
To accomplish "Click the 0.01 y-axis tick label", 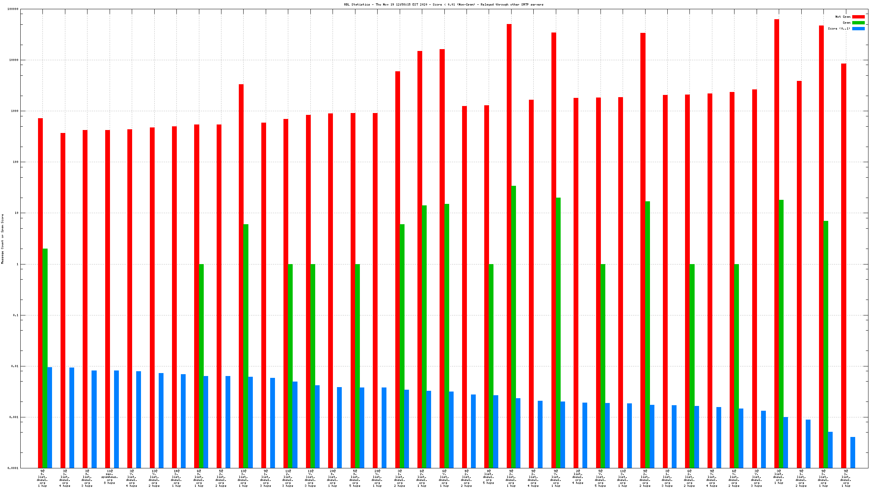I will coord(15,366).
